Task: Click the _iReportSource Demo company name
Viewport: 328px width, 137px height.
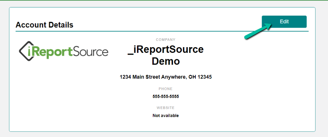Action: 166,55
